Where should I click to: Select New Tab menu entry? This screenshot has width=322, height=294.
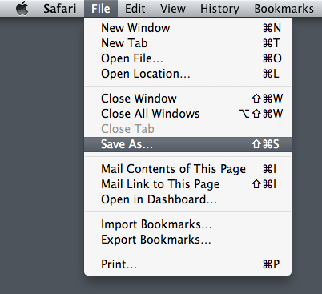[187, 43]
